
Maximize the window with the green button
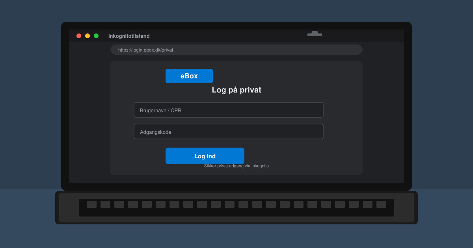(x=96, y=36)
